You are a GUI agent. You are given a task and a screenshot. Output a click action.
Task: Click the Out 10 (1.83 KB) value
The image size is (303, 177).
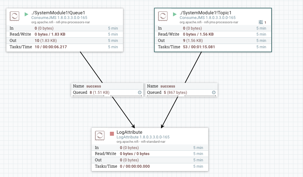pos(46,41)
